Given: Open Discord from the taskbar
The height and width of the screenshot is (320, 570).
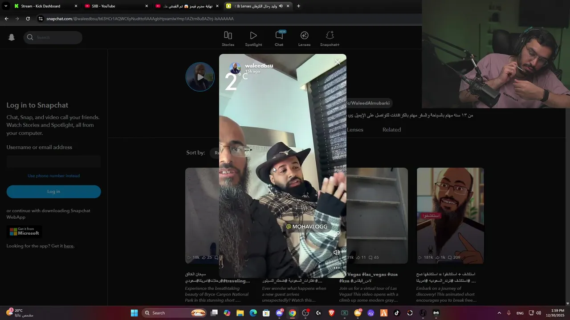Looking at the screenshot, I should pyautogui.click(x=279, y=313).
